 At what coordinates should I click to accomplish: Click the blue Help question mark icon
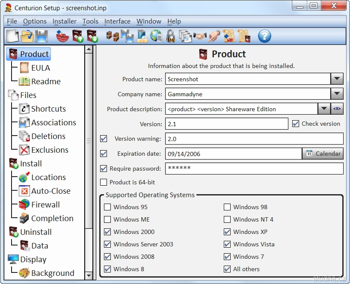pyautogui.click(x=264, y=36)
